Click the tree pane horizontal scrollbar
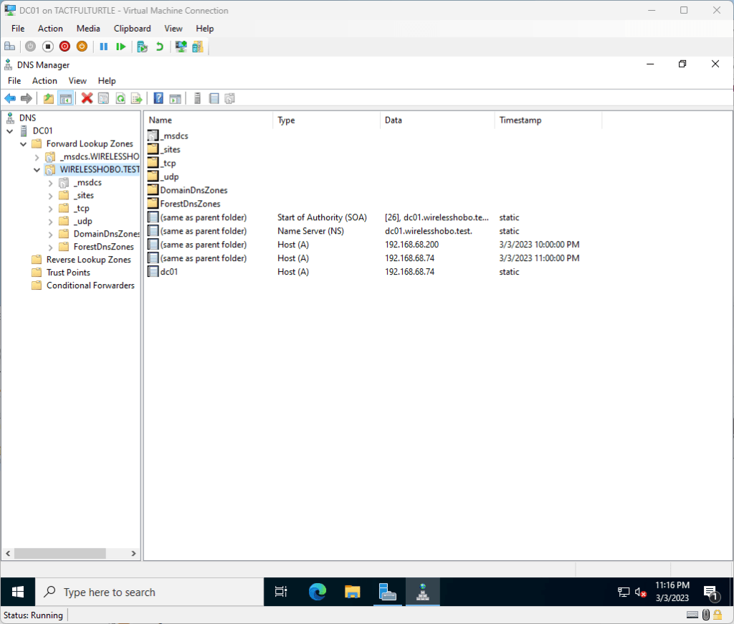The width and height of the screenshot is (734, 624). 59,554
